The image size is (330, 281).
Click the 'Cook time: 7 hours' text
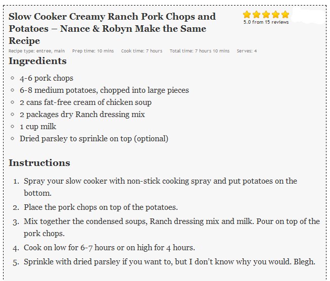(142, 51)
